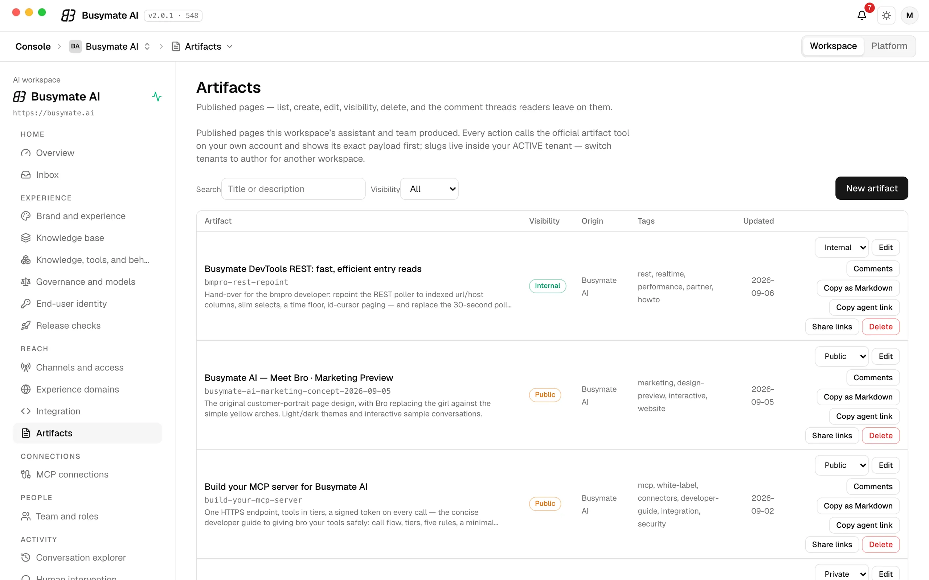Change Internal visibility for bmpro-rest-repoint

[x=842, y=248]
